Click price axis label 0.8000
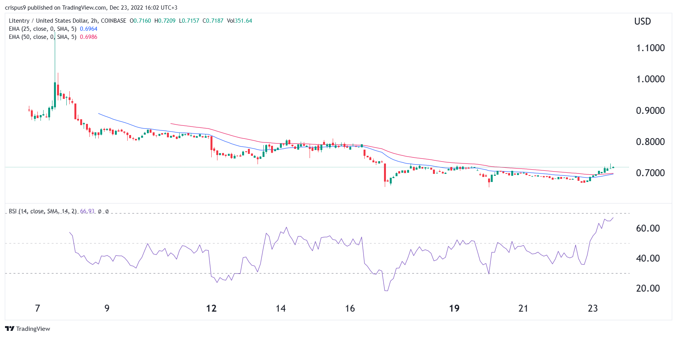This screenshot has width=677, height=337. click(x=650, y=142)
